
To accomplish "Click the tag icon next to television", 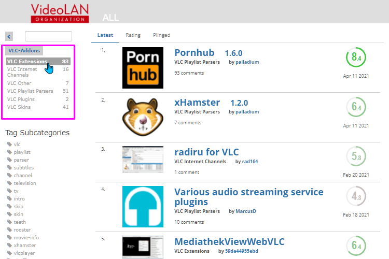I will coord(10,183).
